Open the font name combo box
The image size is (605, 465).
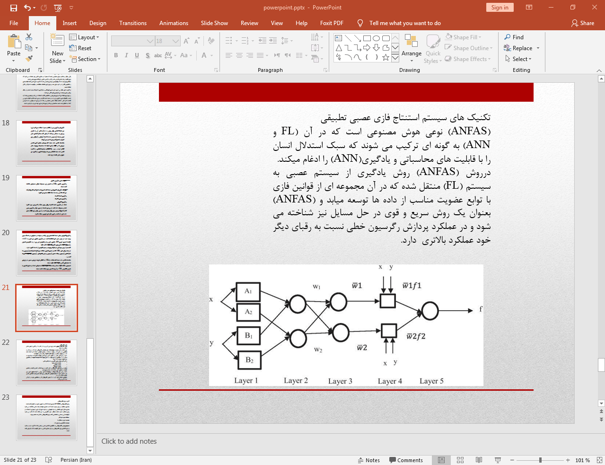pos(132,41)
